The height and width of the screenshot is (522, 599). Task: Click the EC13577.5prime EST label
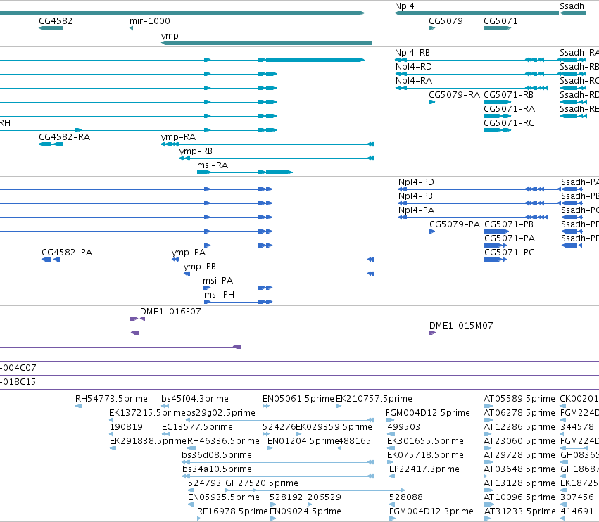click(197, 427)
